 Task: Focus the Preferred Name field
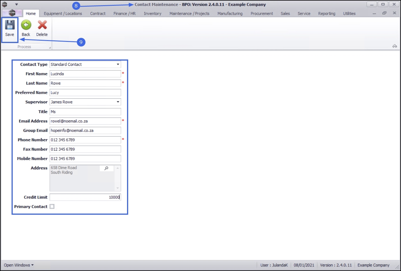[x=85, y=93]
